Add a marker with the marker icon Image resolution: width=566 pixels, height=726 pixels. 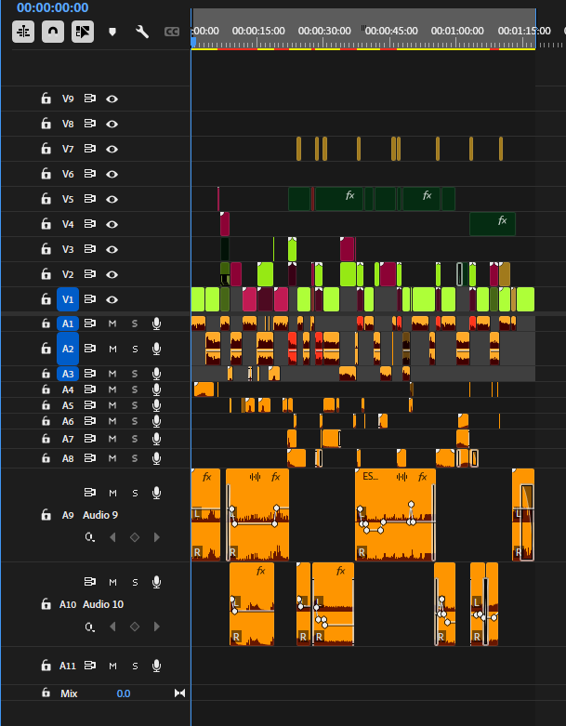click(x=112, y=32)
